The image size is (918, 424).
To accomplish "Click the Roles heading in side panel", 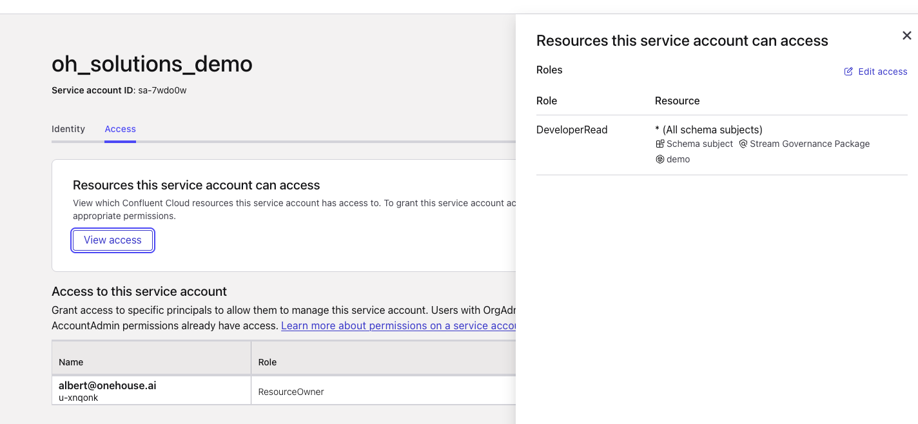I will 549,70.
